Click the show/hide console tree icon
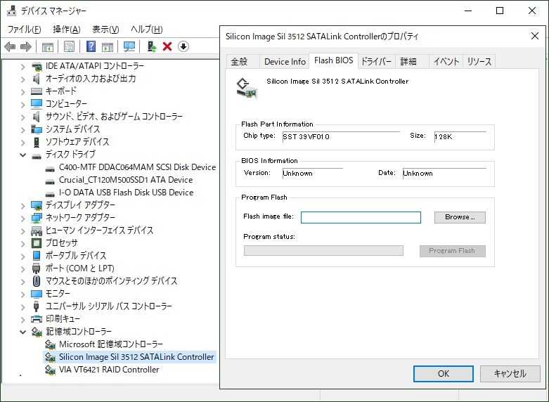 tap(48, 46)
